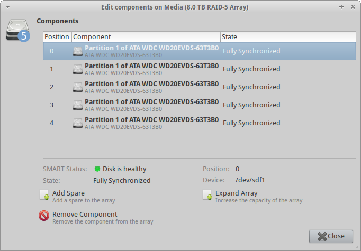Click the drive icon in position 4 row
Image resolution: width=361 pixels, height=251 pixels.
[78, 123]
